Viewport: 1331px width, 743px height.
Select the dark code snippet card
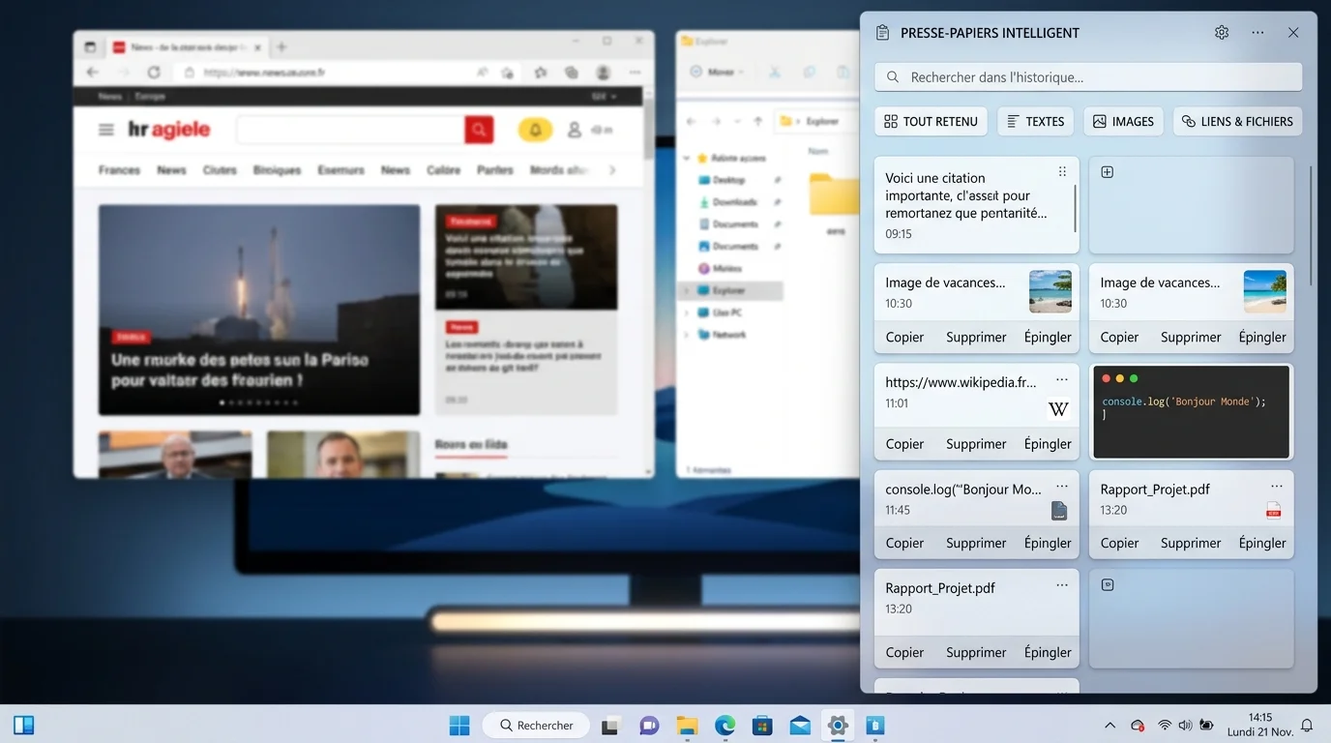pos(1191,412)
